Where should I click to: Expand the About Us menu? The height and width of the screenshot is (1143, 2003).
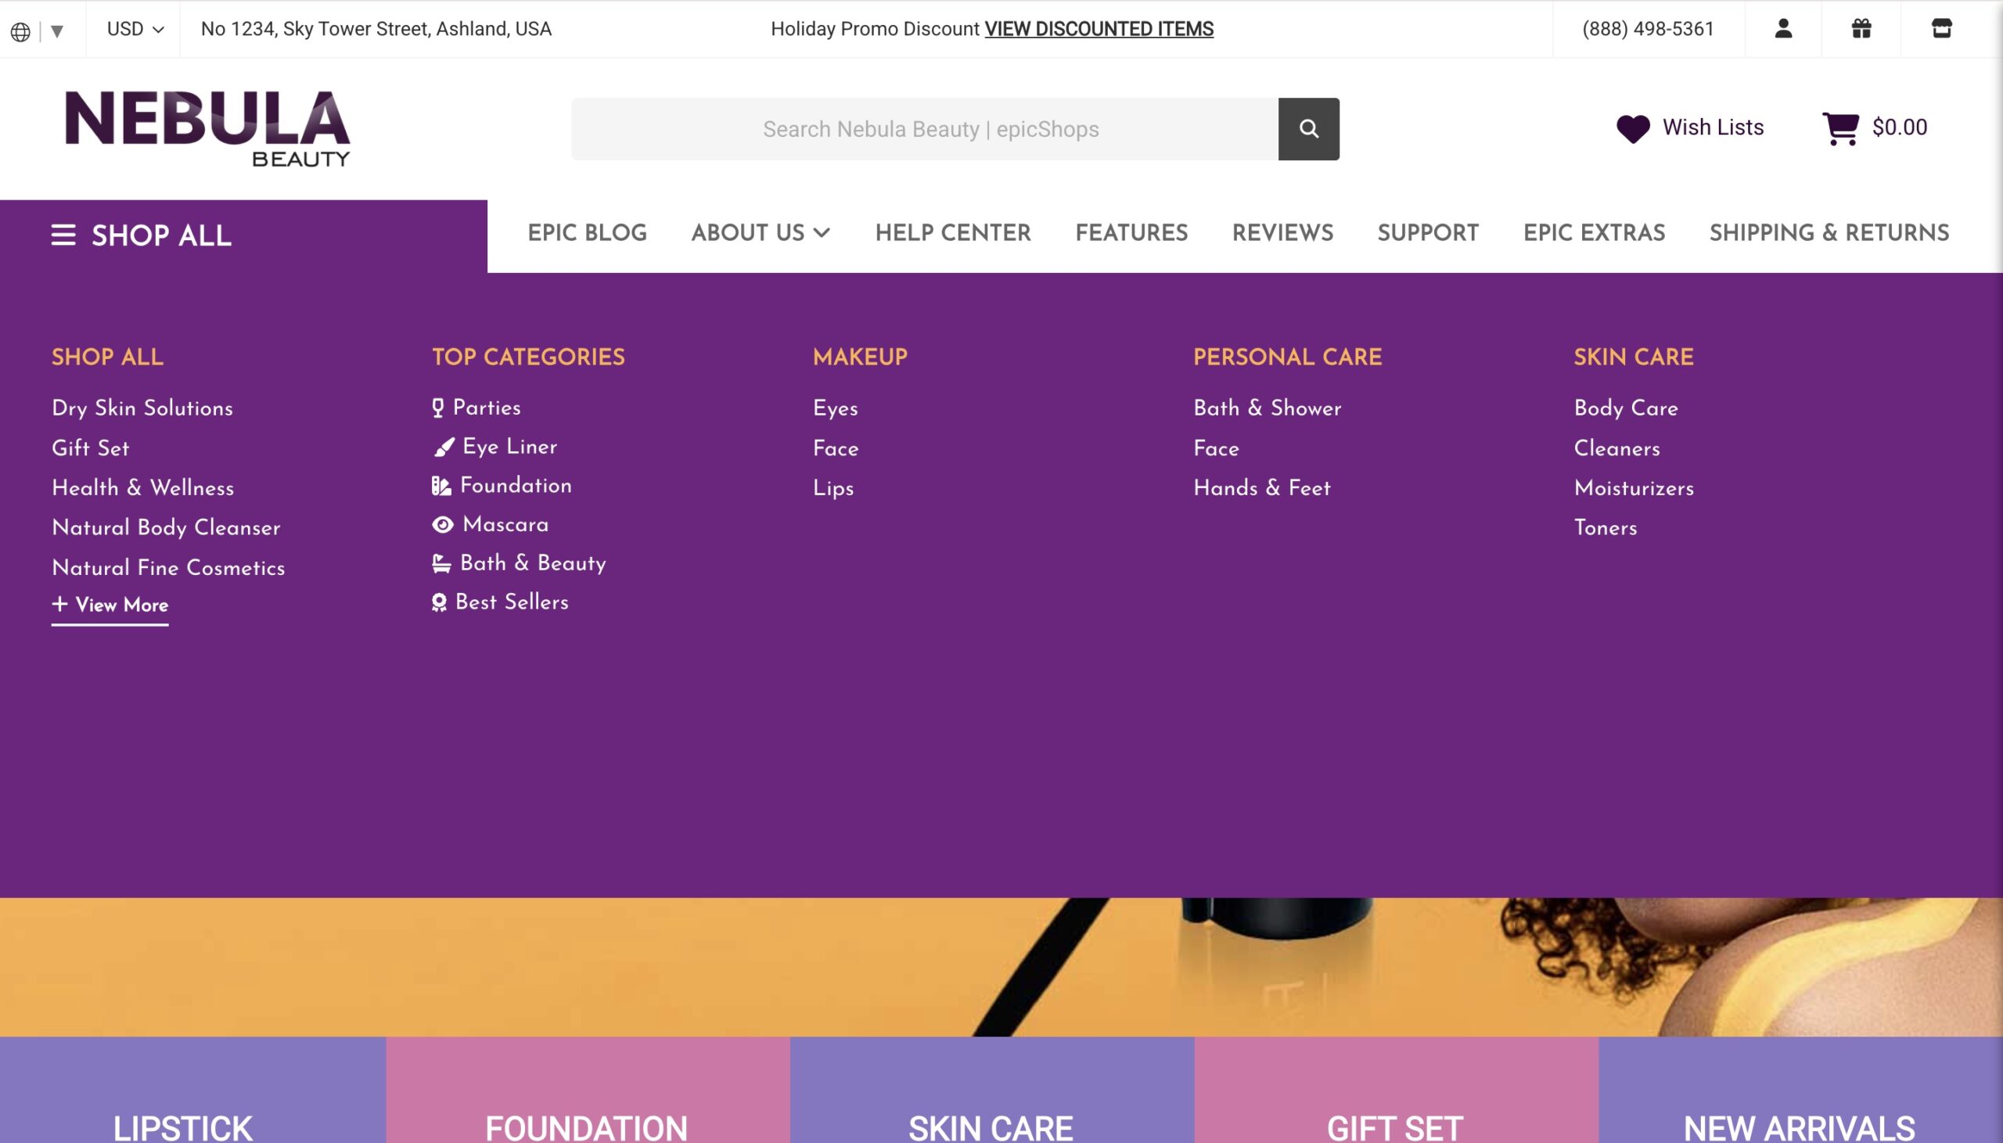760,233
